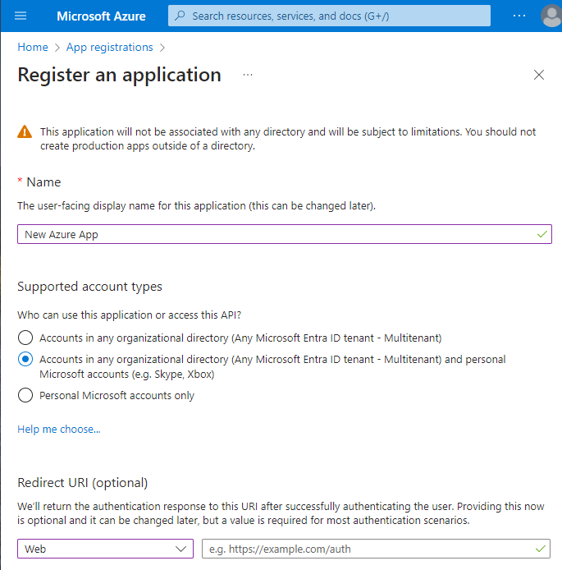This screenshot has height=570, width=562.
Task: Click the Microsoft Azure logo text
Action: [x=101, y=16]
